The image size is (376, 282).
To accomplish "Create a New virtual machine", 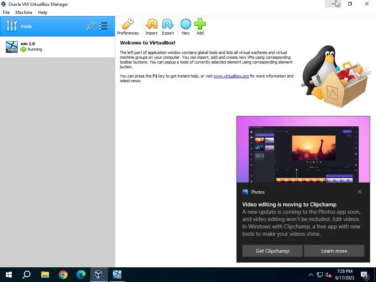I will tap(185, 26).
